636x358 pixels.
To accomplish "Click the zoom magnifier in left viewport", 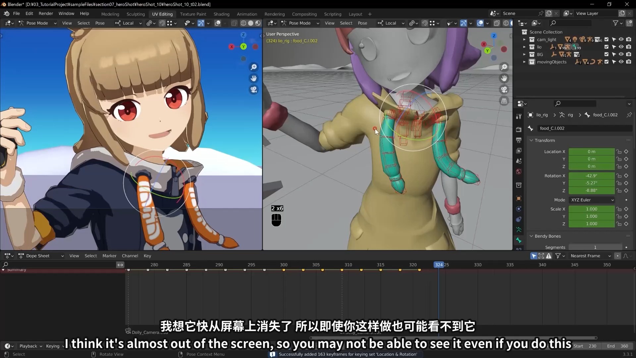I will pyautogui.click(x=254, y=67).
